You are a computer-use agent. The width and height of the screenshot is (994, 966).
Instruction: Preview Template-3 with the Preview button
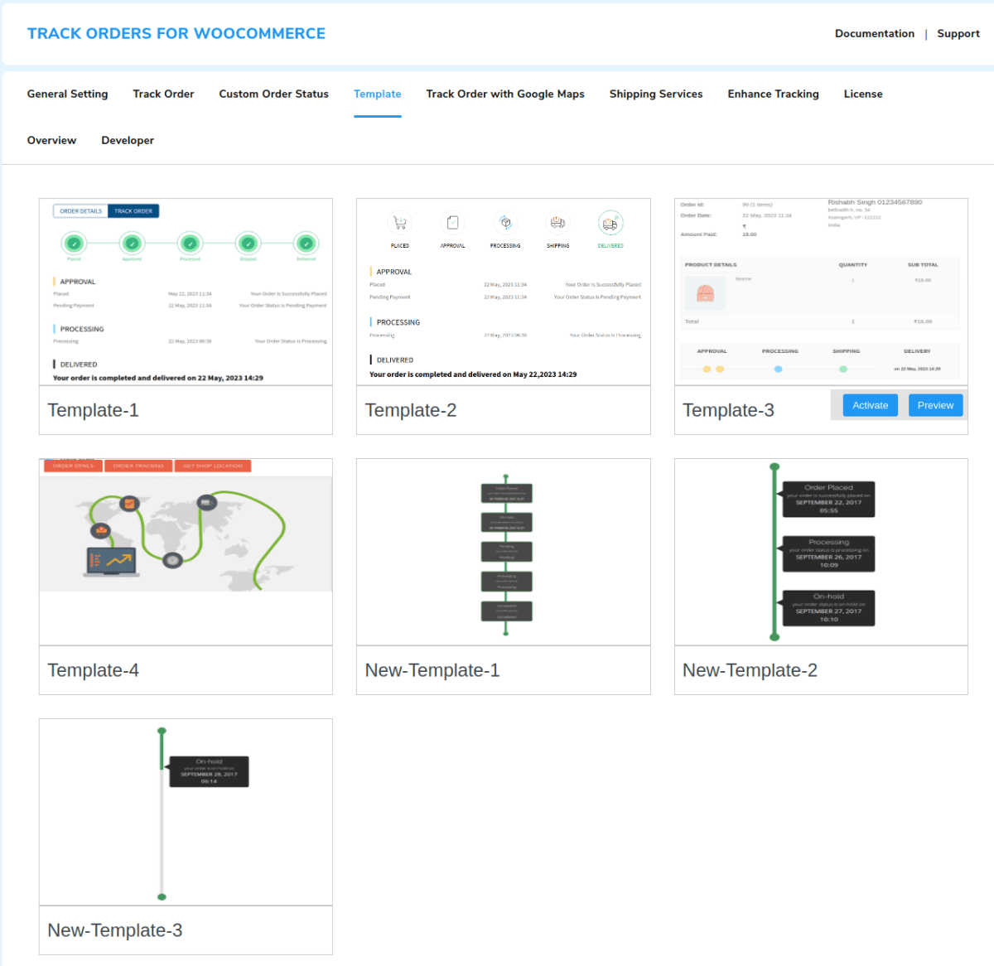pyautogui.click(x=935, y=405)
